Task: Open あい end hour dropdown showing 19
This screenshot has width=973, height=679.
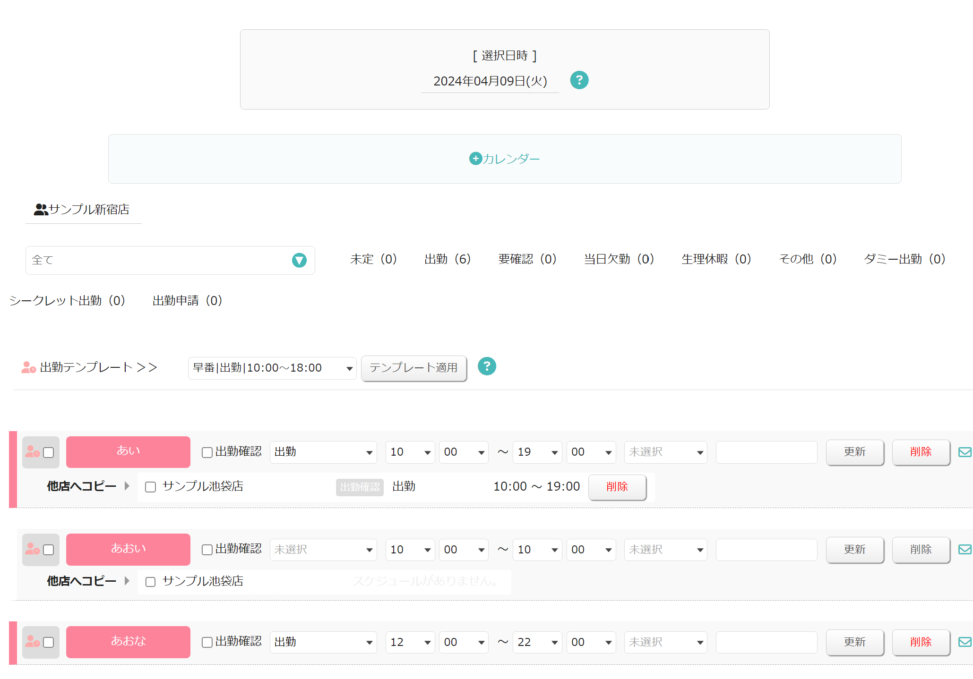Action: 537,452
